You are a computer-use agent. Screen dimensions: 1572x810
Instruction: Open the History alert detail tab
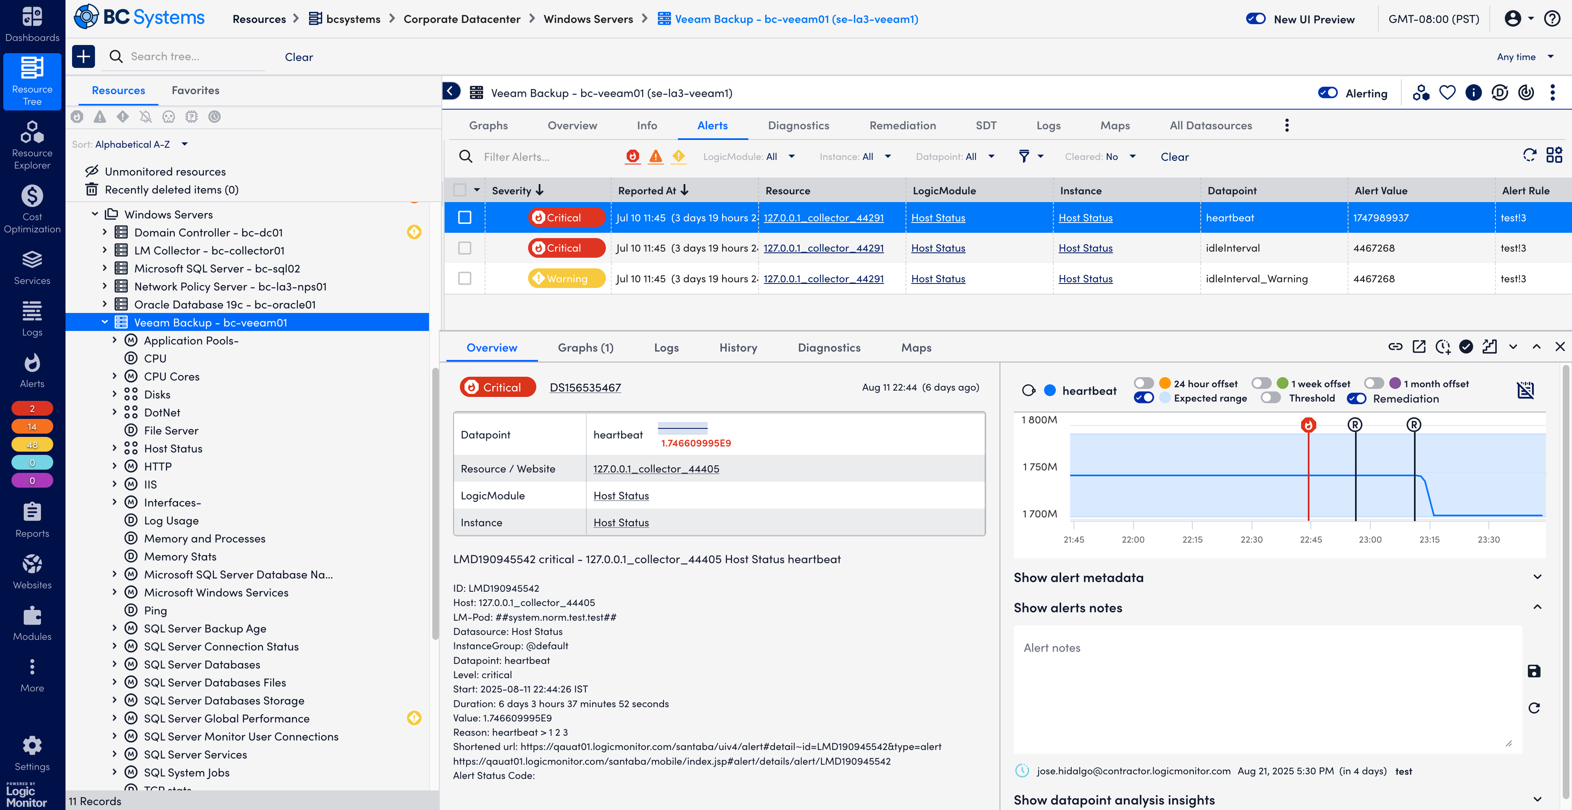(738, 347)
